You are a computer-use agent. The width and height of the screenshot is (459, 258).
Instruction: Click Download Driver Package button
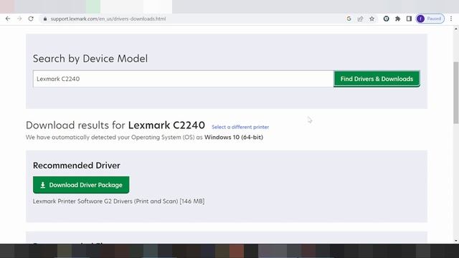click(81, 185)
